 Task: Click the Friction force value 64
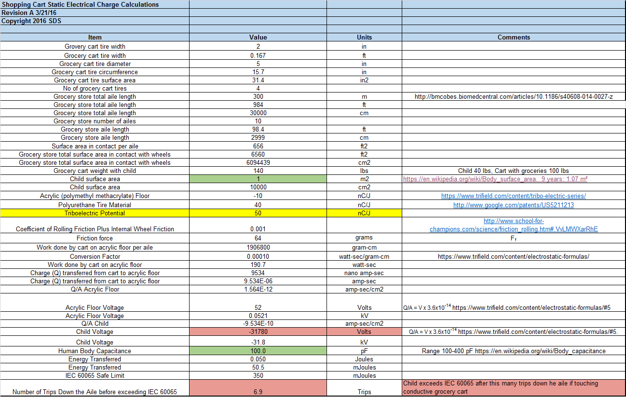pyautogui.click(x=258, y=238)
